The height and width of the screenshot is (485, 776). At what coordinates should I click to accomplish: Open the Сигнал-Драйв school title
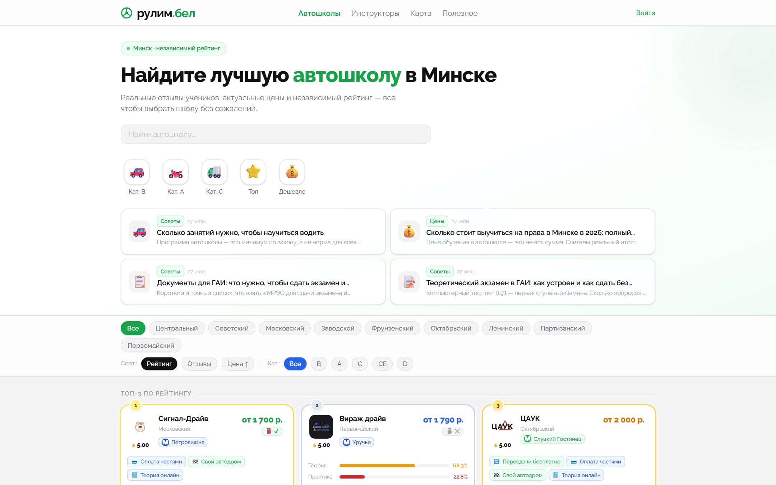(x=183, y=419)
